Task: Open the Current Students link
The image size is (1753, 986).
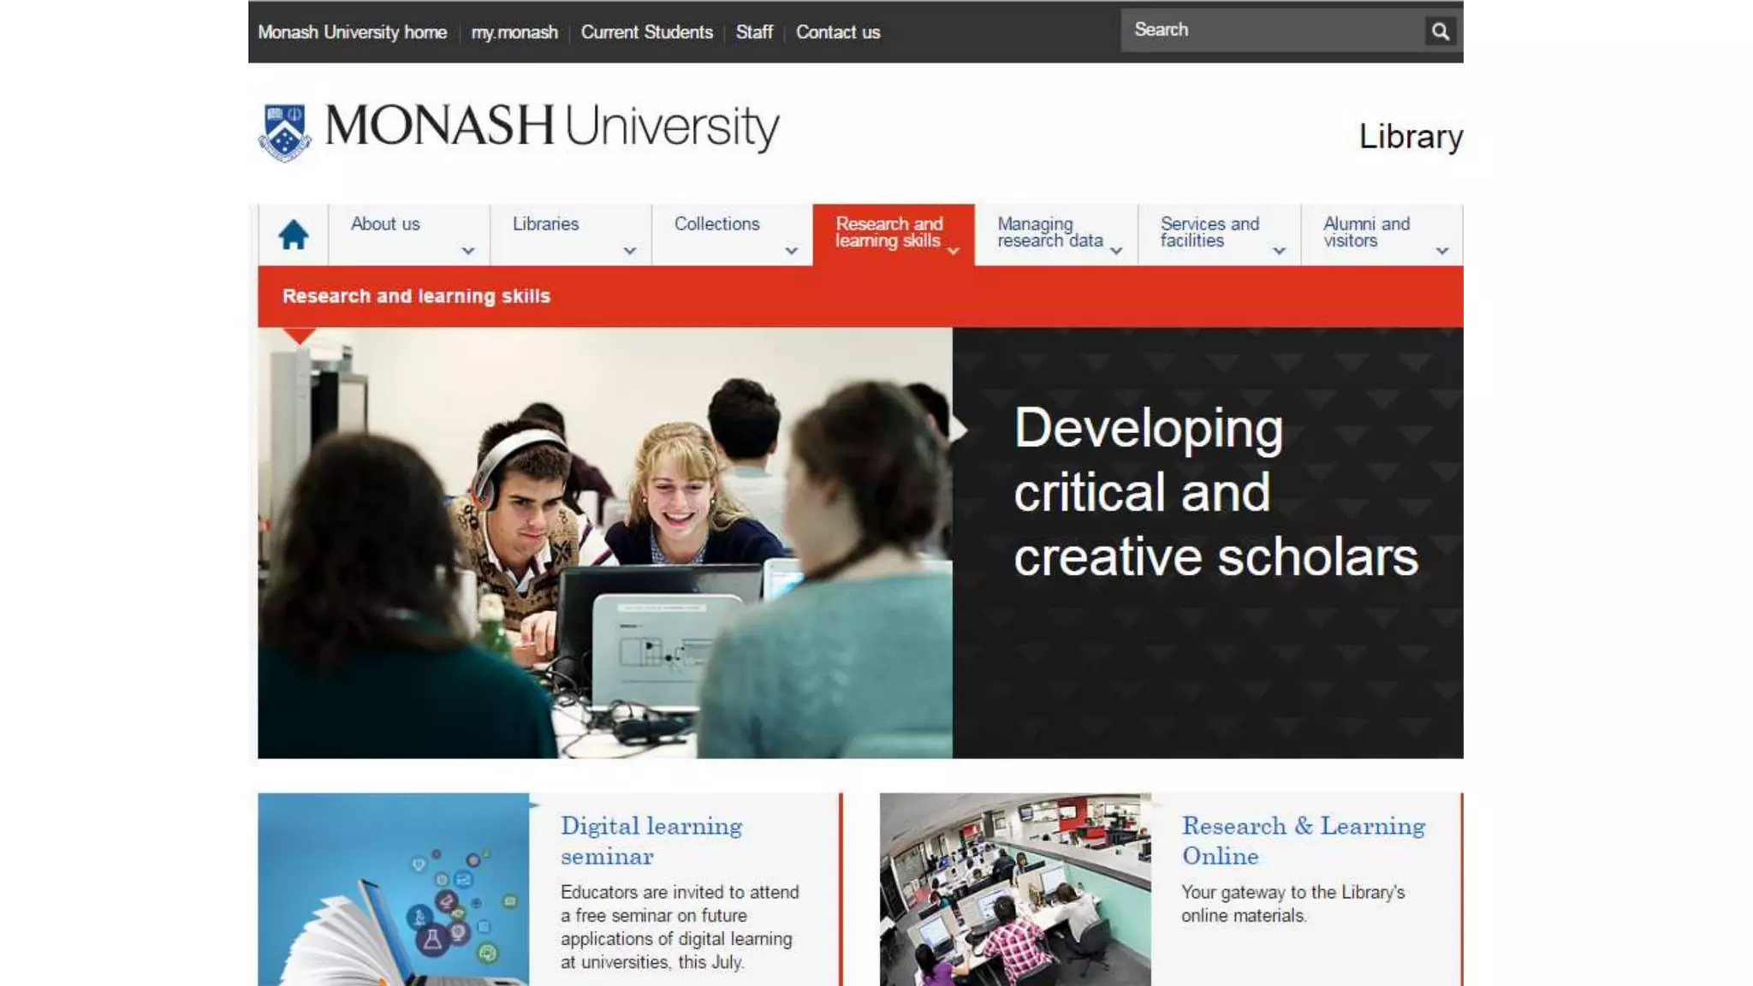Action: pos(646,33)
